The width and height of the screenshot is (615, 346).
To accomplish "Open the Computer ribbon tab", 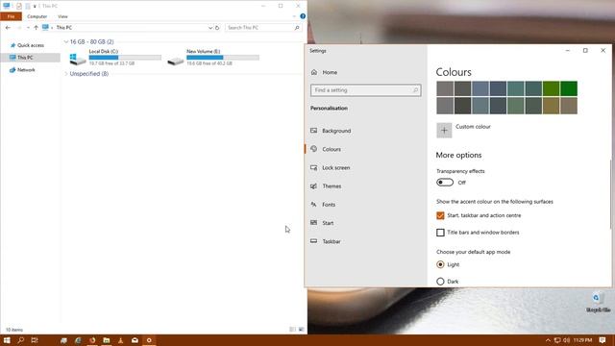I will [x=37, y=16].
